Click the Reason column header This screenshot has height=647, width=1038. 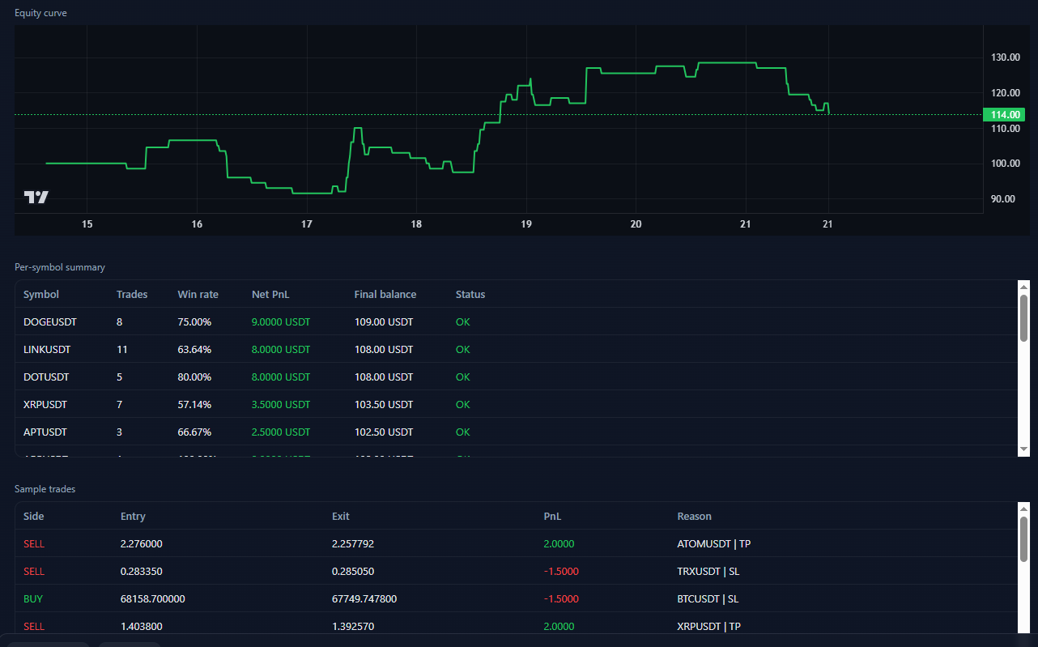tap(691, 516)
